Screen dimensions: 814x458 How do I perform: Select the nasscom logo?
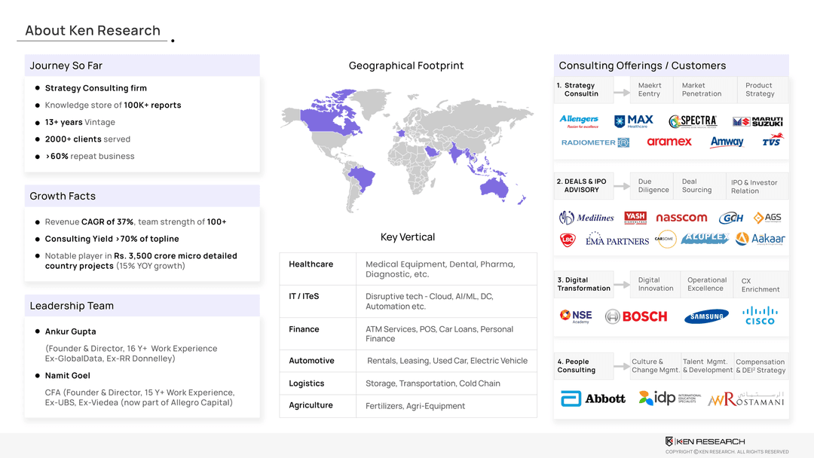(681, 218)
